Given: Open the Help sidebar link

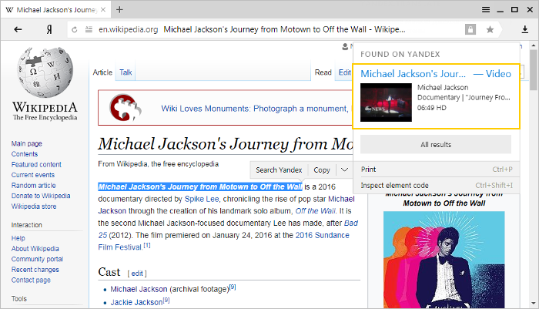Looking at the screenshot, I should 18,238.
